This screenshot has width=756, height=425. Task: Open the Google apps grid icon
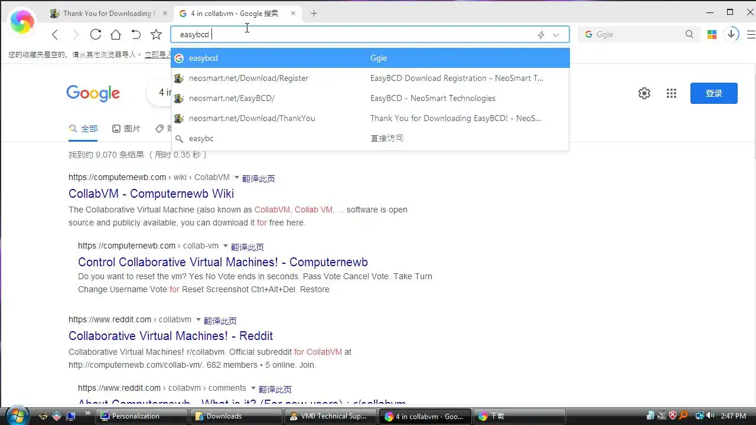671,93
